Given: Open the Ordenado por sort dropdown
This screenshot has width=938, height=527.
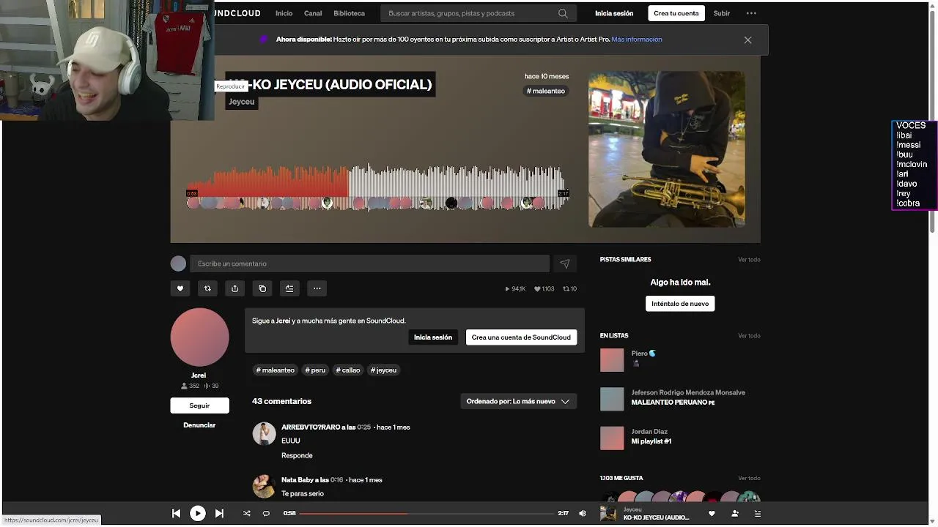Looking at the screenshot, I should click(518, 401).
